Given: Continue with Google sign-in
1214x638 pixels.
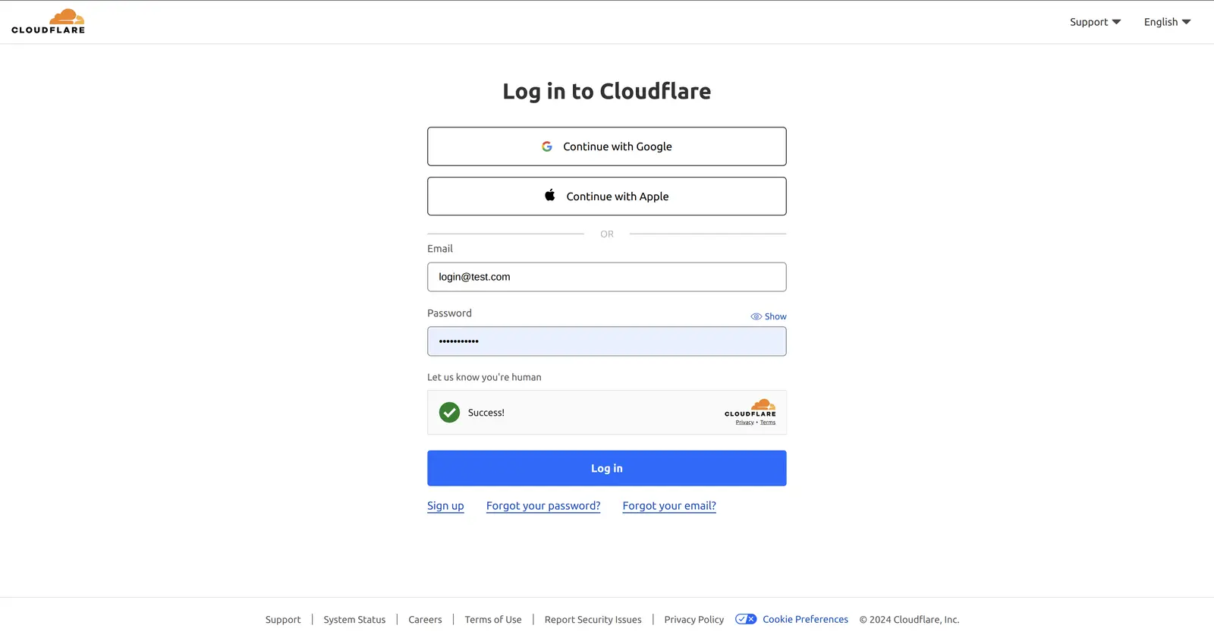Looking at the screenshot, I should coord(607,146).
